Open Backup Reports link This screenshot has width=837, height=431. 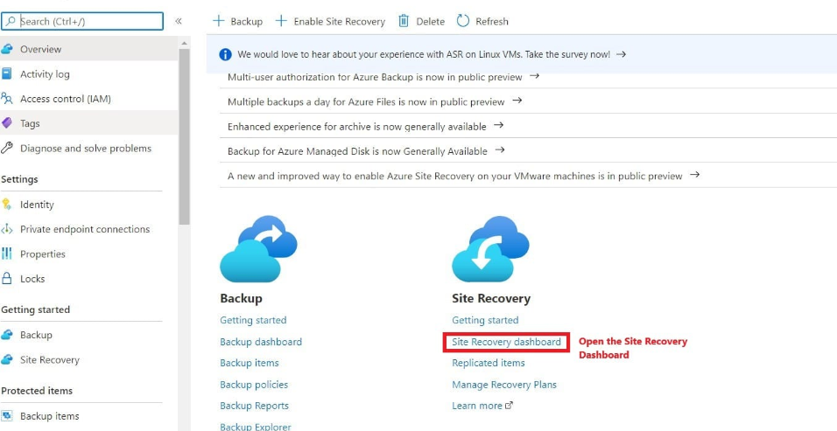tap(254, 406)
